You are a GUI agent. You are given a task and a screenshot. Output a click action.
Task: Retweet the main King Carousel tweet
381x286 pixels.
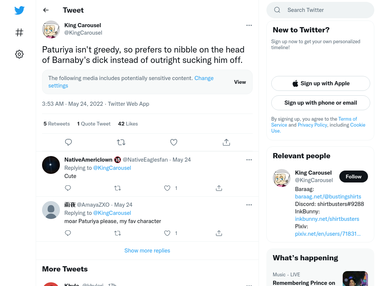pyautogui.click(x=121, y=142)
